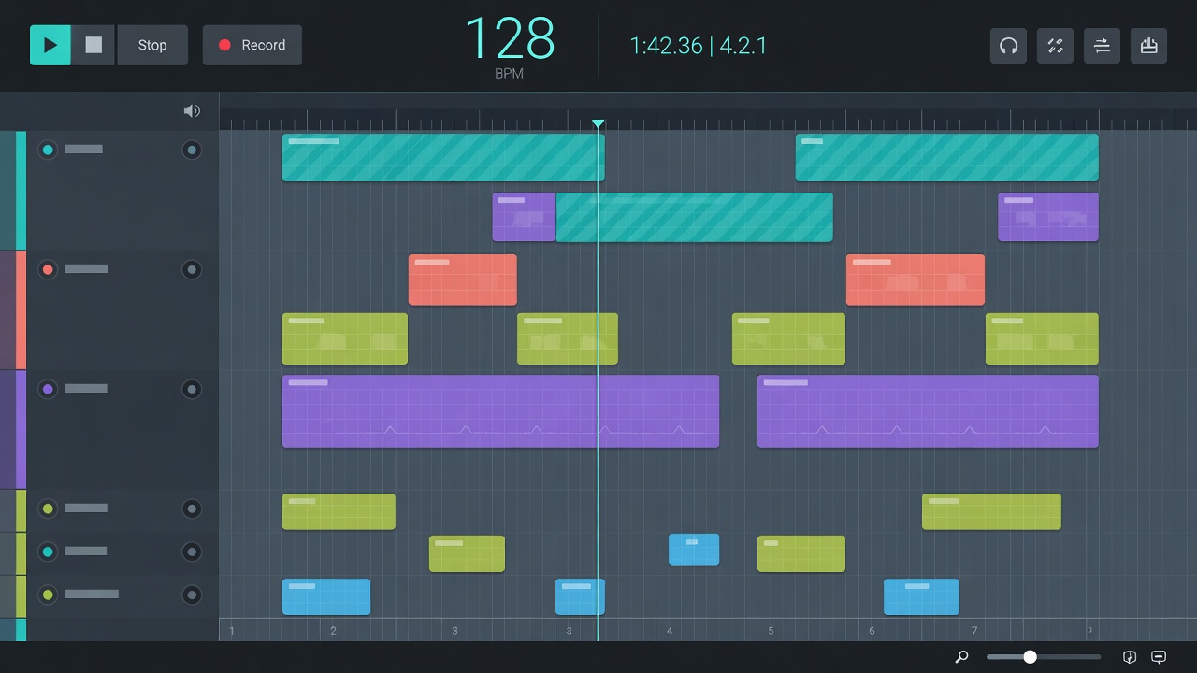Select the playhead marker triangle on the ruler
Viewport: 1197px width, 673px height.
click(598, 123)
